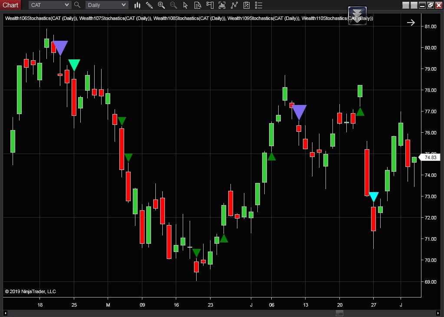
Task: Click the cyan down-triangle signal marker
Action: (x=374, y=197)
